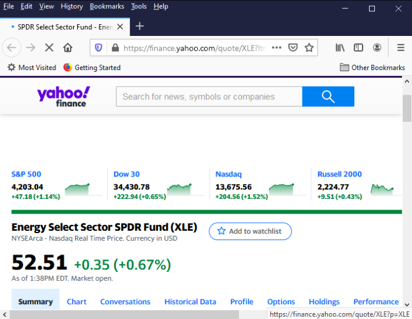Image resolution: width=412 pixels, height=319 pixels.
Task: Open a new tab with plus button
Action: pyautogui.click(x=139, y=26)
